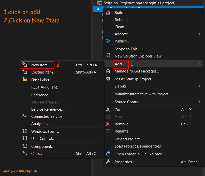Screen dimensions: 205x176
Task: Click the Rename icon
Action: click(108, 131)
